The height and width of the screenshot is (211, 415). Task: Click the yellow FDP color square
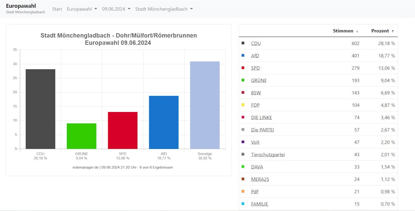click(243, 105)
